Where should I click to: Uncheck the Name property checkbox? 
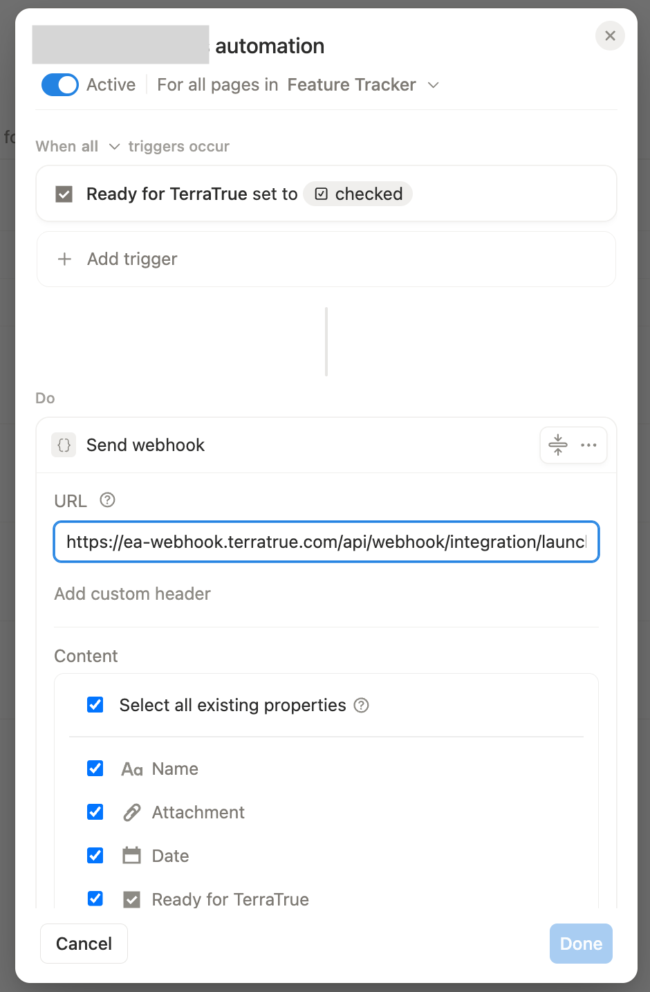point(95,769)
